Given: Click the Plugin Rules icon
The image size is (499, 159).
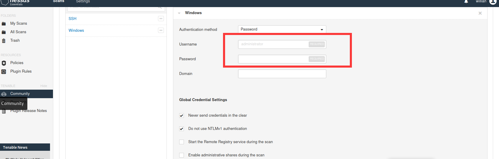Looking at the screenshot, I should coord(4,72).
